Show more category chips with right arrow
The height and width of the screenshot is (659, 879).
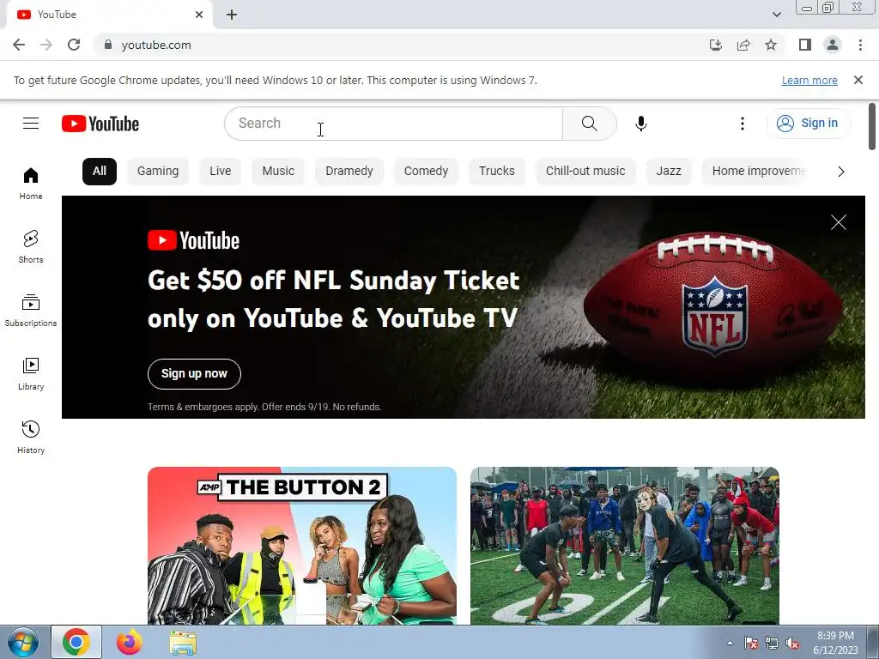coord(841,172)
